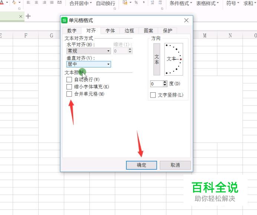The height and width of the screenshot is (215, 257).
Task: Open the clear formatting dropdown arrow
Action: click(20, 3)
